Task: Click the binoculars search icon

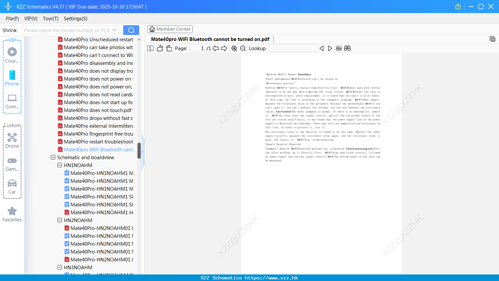Action: pos(347,48)
